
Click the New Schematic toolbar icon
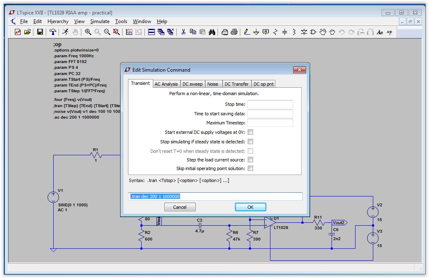(x=18, y=32)
